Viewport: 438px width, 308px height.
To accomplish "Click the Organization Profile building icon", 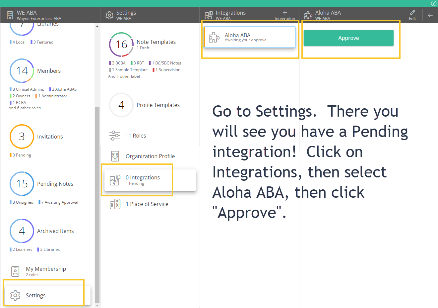I will pyautogui.click(x=115, y=156).
